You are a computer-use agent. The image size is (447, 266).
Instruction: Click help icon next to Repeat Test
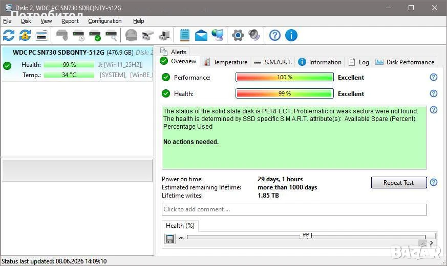coord(433,182)
